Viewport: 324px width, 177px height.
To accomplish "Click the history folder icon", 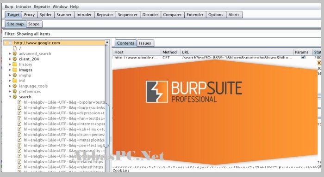I will click(15, 64).
